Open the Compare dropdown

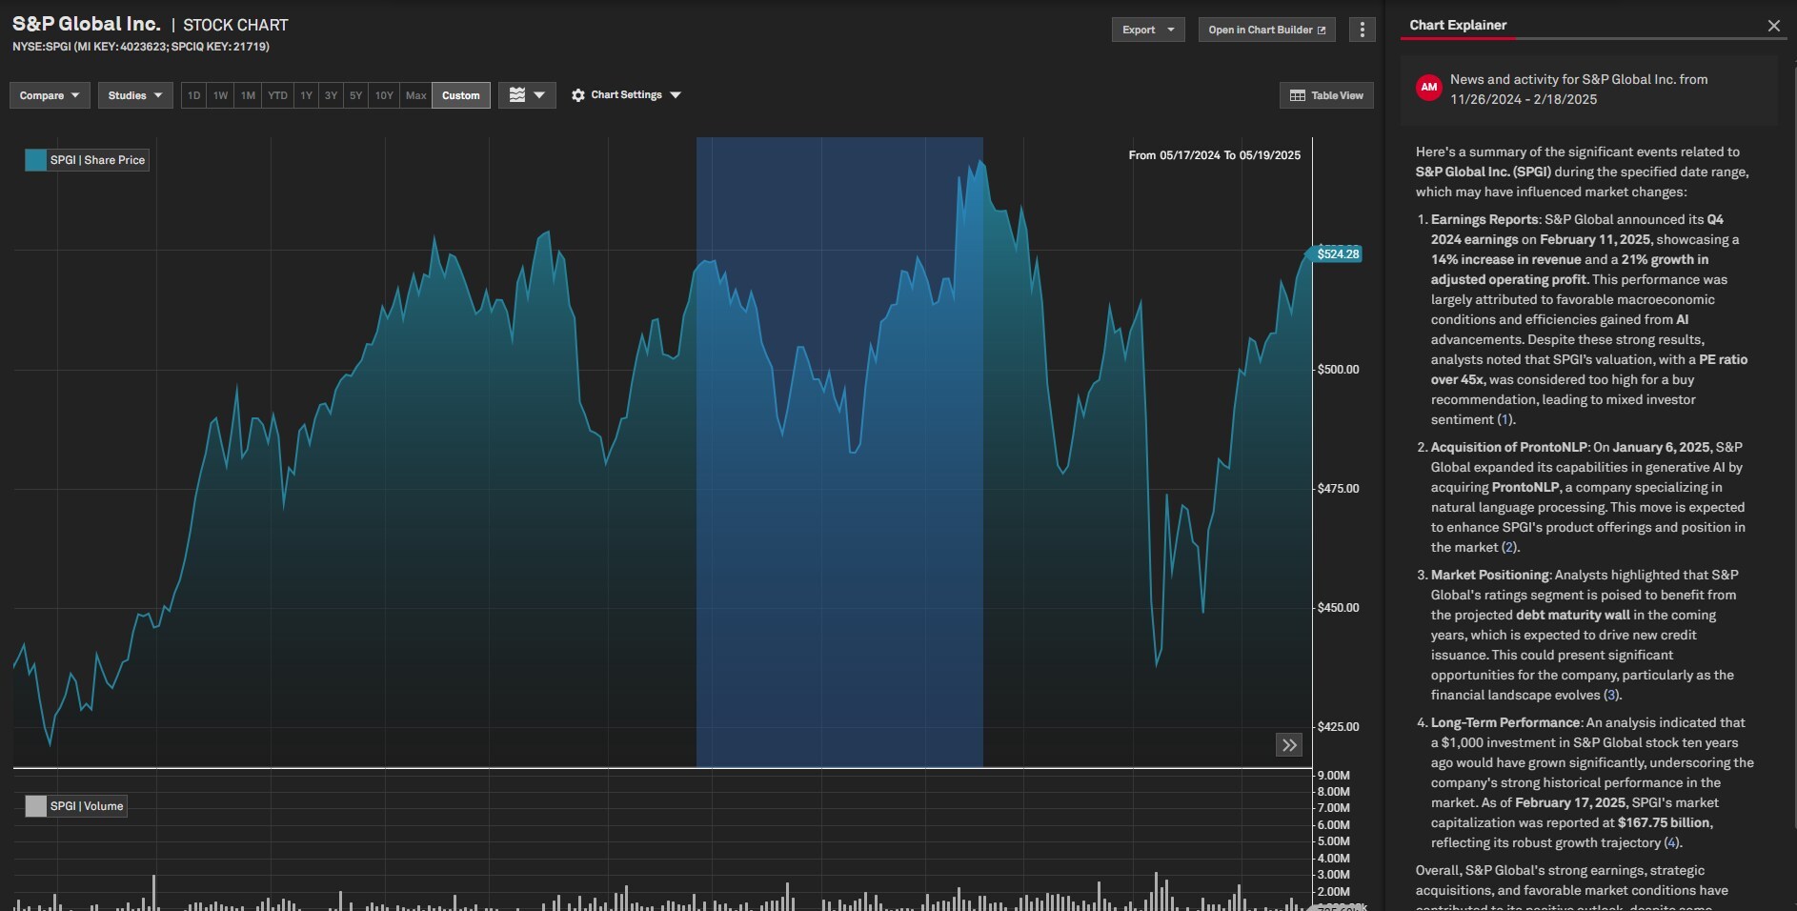[x=50, y=95]
